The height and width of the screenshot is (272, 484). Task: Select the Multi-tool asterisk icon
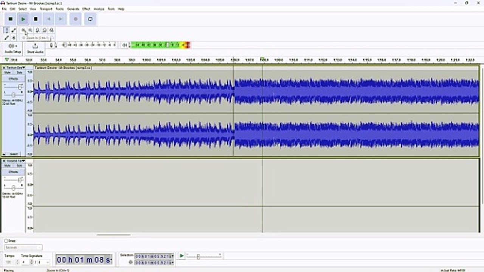click(x=14, y=37)
